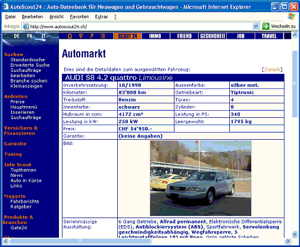The height and width of the screenshot is (247, 300).
Task: Open Inserieren link
Action: point(22,113)
